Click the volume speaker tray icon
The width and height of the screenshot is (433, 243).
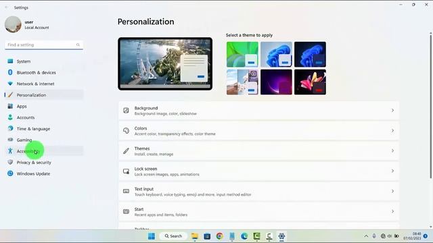(390, 236)
